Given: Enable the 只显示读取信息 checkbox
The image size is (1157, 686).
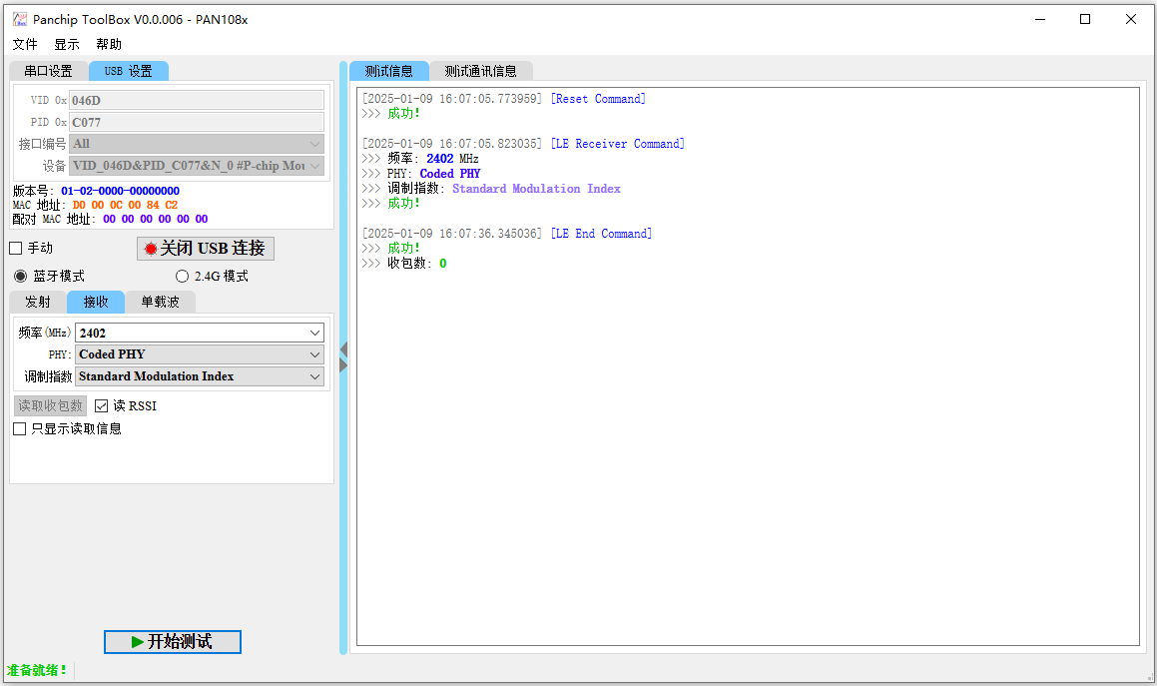Looking at the screenshot, I should pyautogui.click(x=20, y=429).
